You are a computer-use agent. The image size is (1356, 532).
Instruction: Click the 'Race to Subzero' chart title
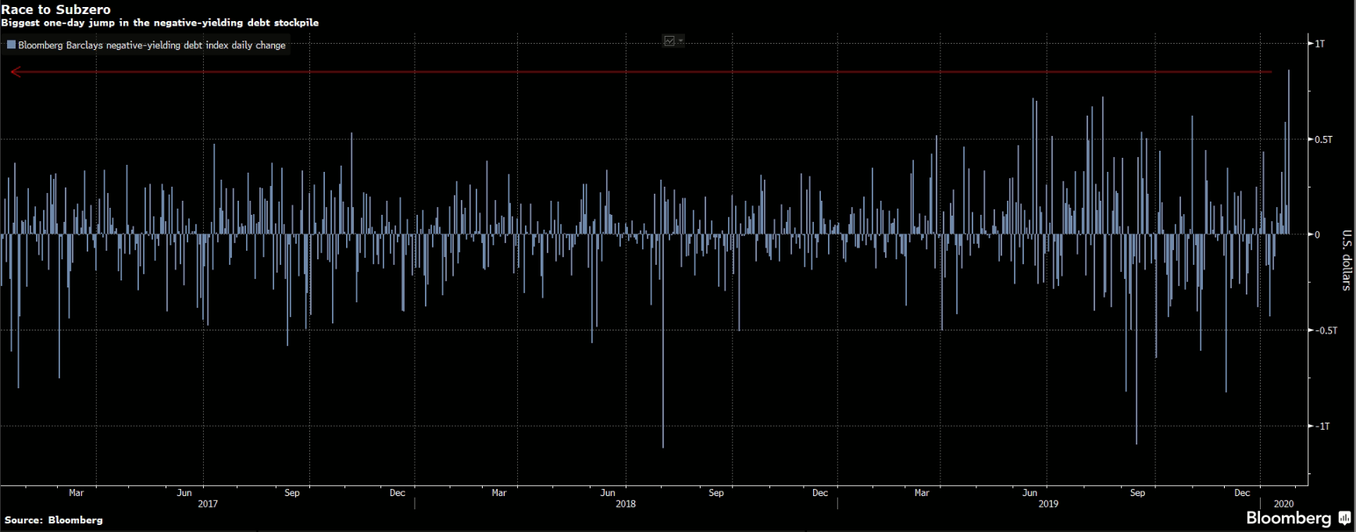click(55, 9)
